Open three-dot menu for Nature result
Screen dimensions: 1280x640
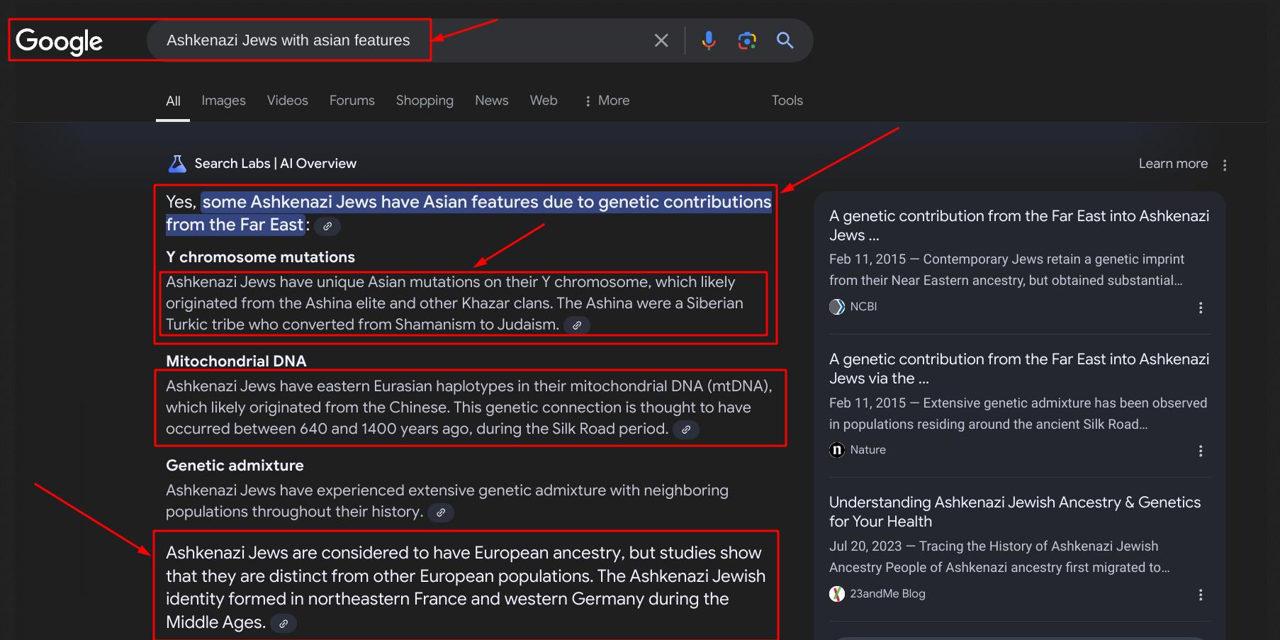[1200, 451]
